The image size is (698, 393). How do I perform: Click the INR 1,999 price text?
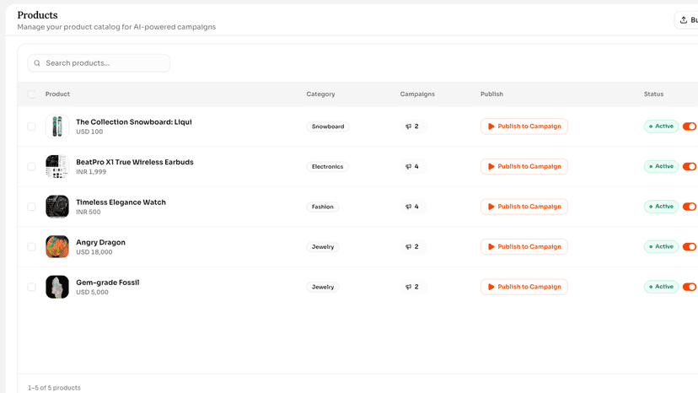coord(91,172)
